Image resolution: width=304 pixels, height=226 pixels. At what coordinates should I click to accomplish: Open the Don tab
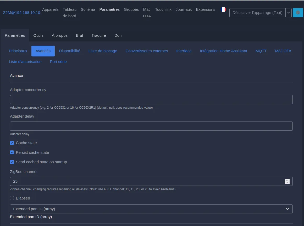click(x=118, y=35)
